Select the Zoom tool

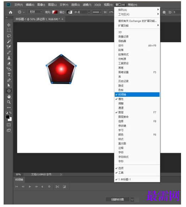[9, 102]
